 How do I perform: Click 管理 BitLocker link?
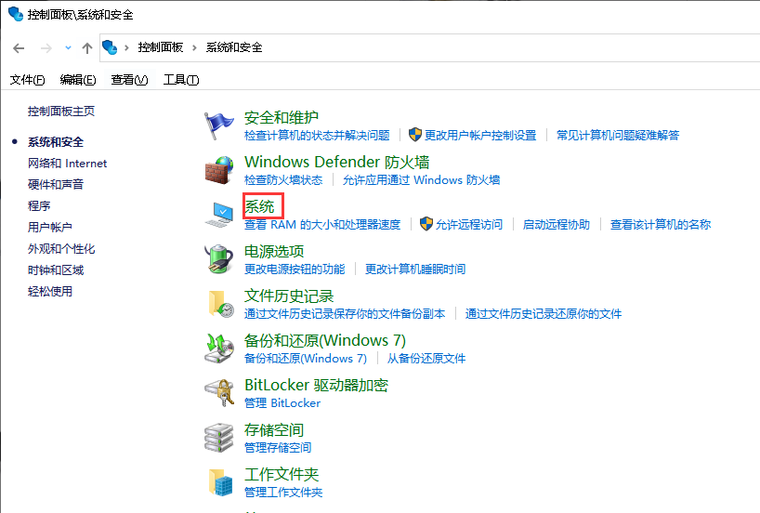point(282,403)
